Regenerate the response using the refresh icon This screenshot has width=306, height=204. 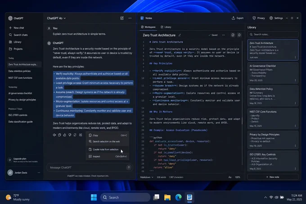75,135
